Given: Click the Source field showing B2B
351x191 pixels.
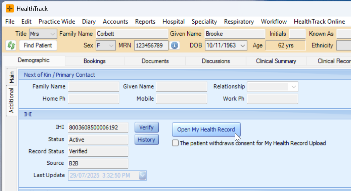Looking at the screenshot, I should [98, 164].
